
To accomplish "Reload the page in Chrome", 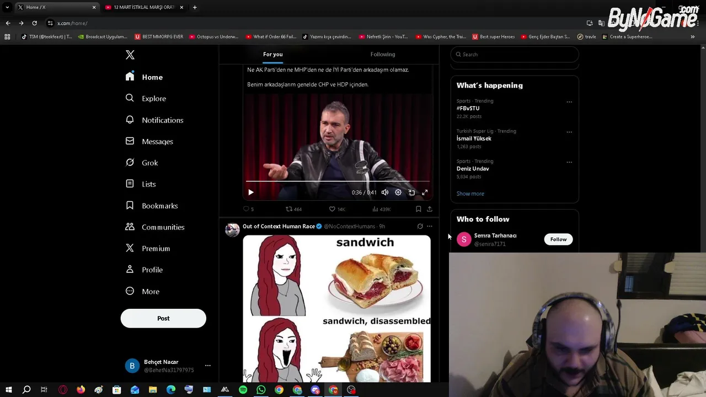I will coord(34,23).
